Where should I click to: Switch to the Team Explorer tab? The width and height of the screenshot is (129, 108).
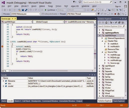tap(119, 101)
